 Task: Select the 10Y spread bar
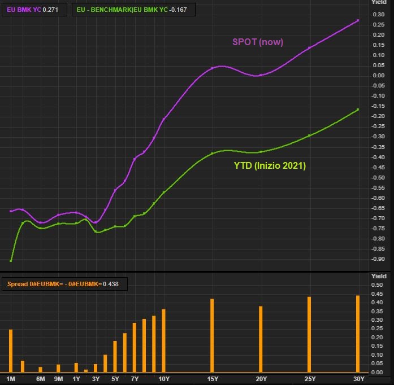click(163, 341)
